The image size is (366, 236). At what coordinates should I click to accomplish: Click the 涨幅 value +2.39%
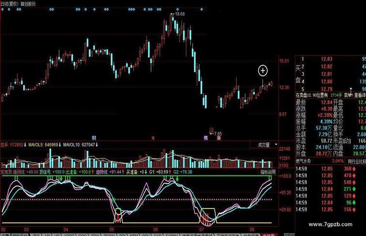[x=325, y=115]
